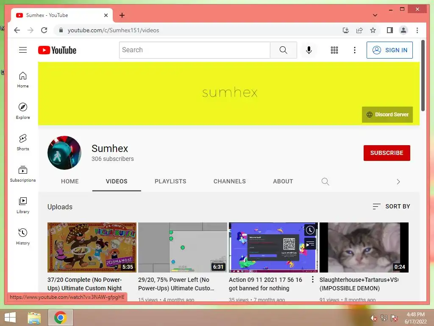
Task: Expand more channel tabs with right chevron
Action: 398,182
